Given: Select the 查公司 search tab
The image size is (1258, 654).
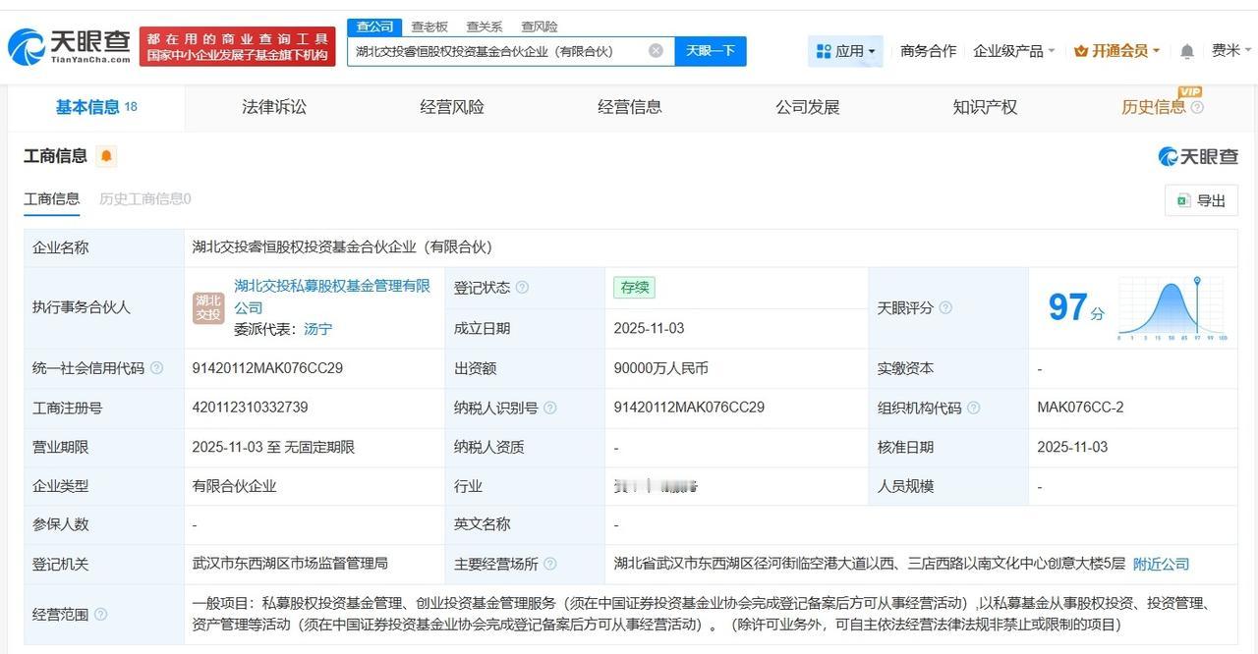Looking at the screenshot, I should [x=374, y=27].
